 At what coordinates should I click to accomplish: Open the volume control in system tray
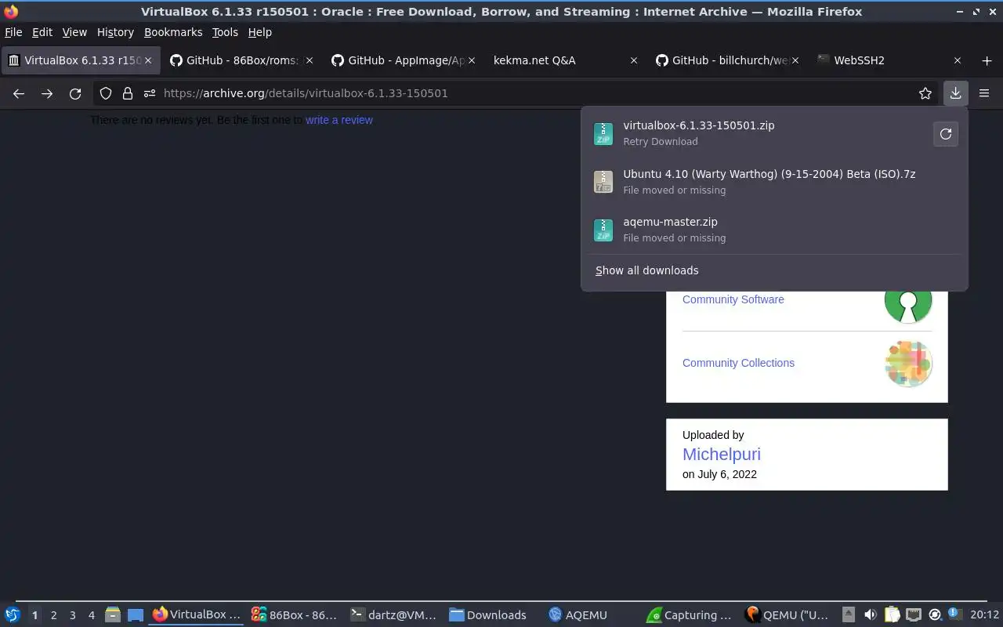[x=870, y=615]
